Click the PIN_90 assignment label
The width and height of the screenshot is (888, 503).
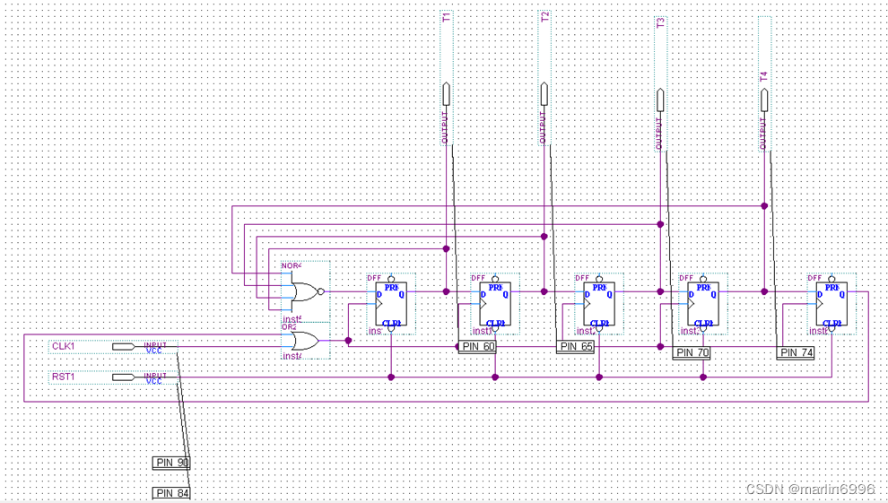[171, 463]
